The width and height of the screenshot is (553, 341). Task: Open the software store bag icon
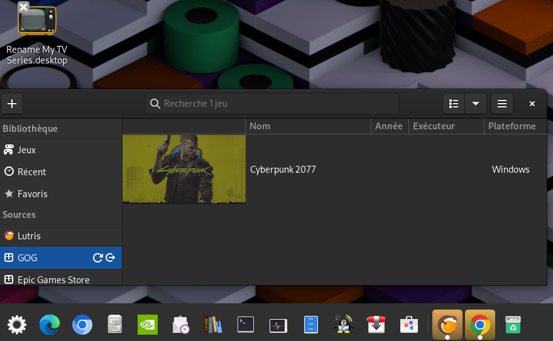tap(408, 325)
